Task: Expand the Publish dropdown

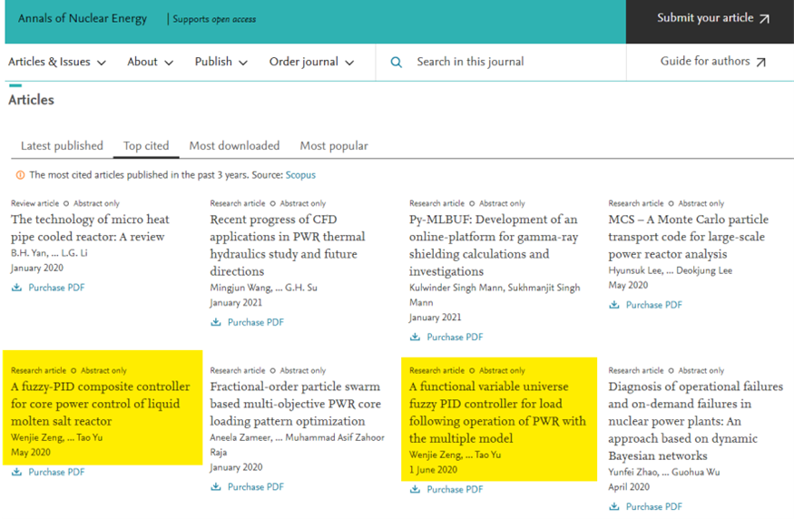Action: (221, 63)
